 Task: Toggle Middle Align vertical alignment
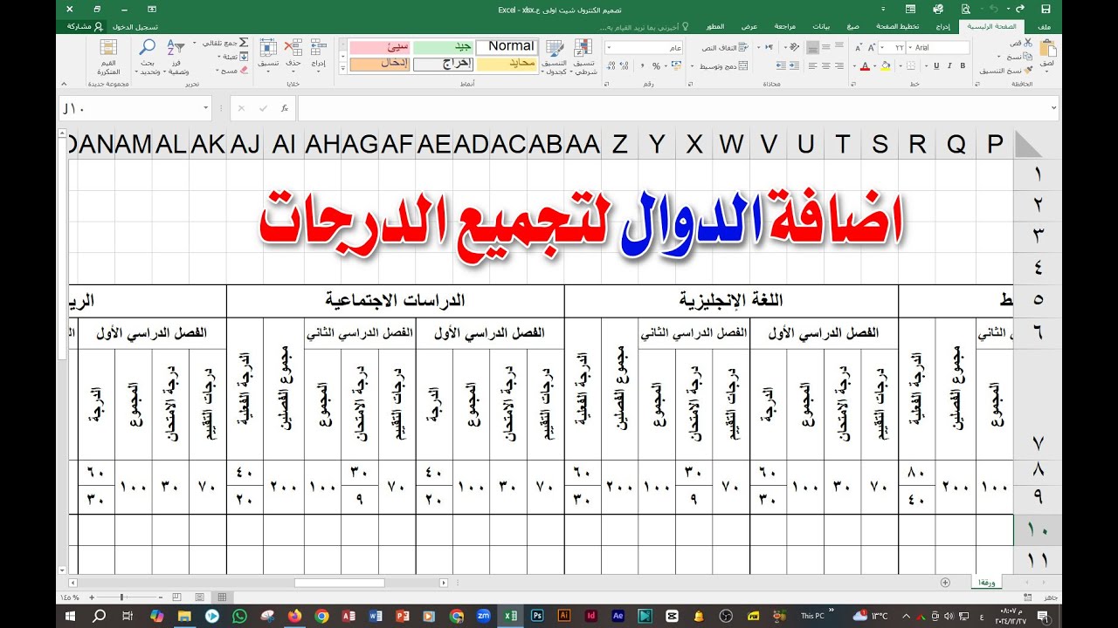tap(826, 47)
